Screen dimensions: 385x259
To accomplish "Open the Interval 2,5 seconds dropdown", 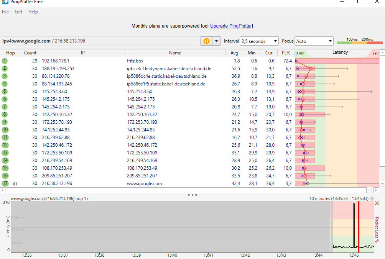I will (259, 41).
